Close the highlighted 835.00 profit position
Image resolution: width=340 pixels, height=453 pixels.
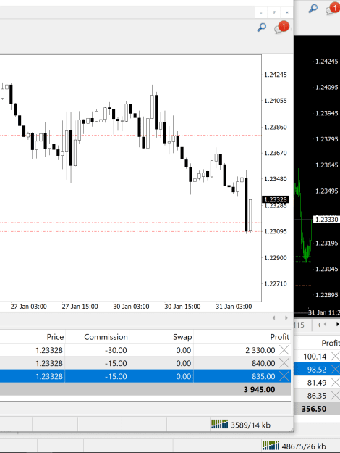point(284,376)
